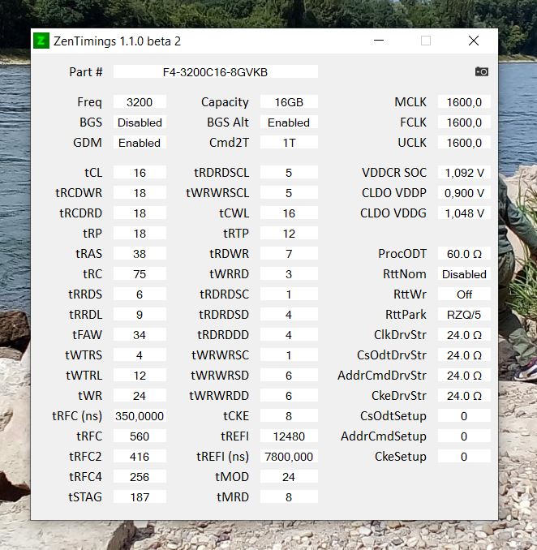Minimize the ZenTimings window
Image resolution: width=537 pixels, height=550 pixels.
[379, 41]
